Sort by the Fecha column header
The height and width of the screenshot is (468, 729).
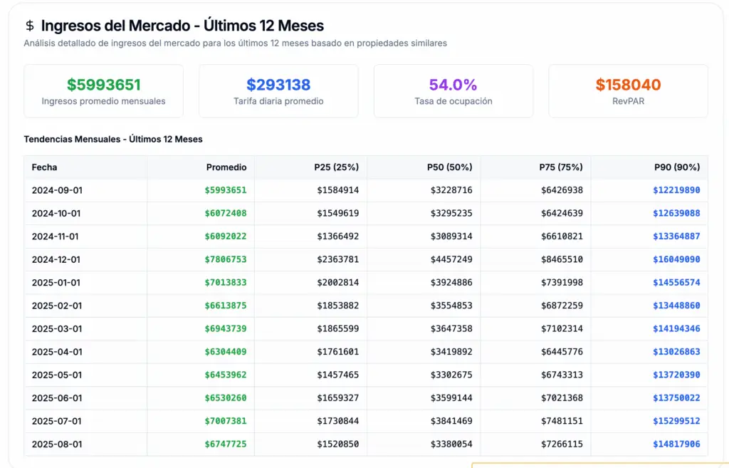coord(44,167)
